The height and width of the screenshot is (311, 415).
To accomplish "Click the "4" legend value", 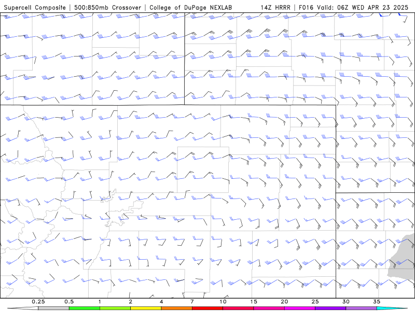I will tap(161, 302).
